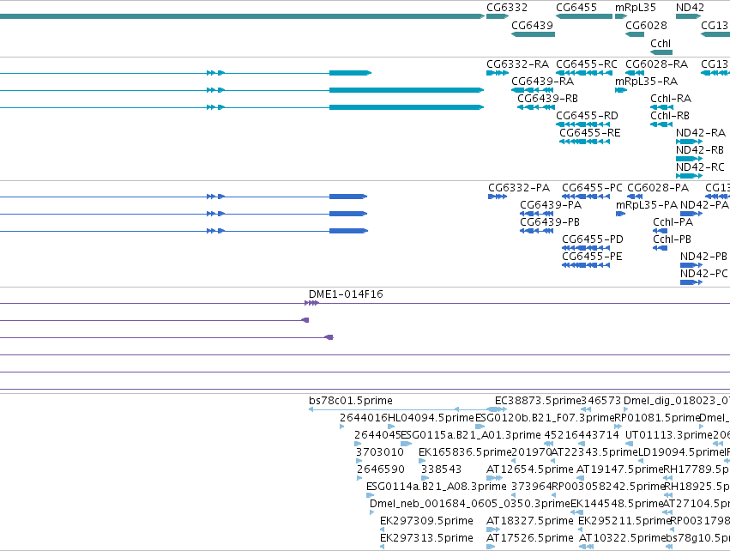
Task: Click EST UT01113.3prime
Action: pos(668,435)
